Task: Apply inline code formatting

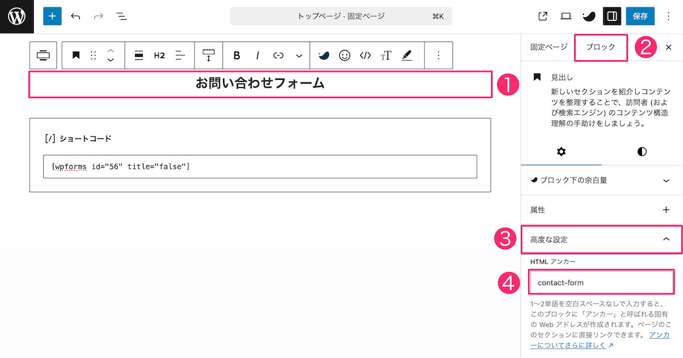Action: click(366, 55)
